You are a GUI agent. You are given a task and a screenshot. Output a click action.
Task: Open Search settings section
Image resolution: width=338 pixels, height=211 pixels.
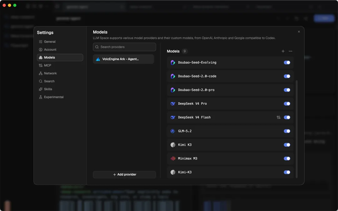pos(60,81)
